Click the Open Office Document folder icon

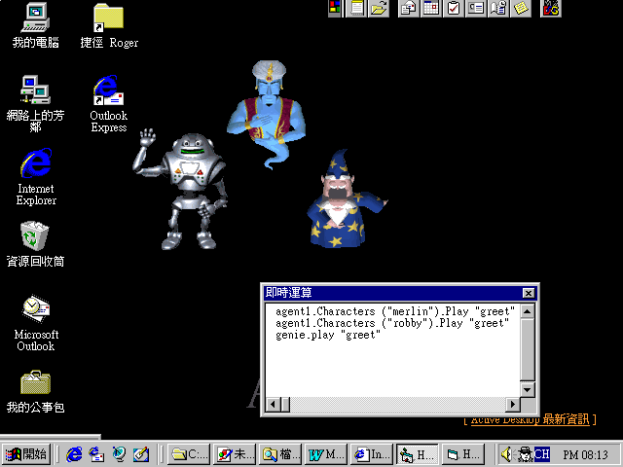379,9
